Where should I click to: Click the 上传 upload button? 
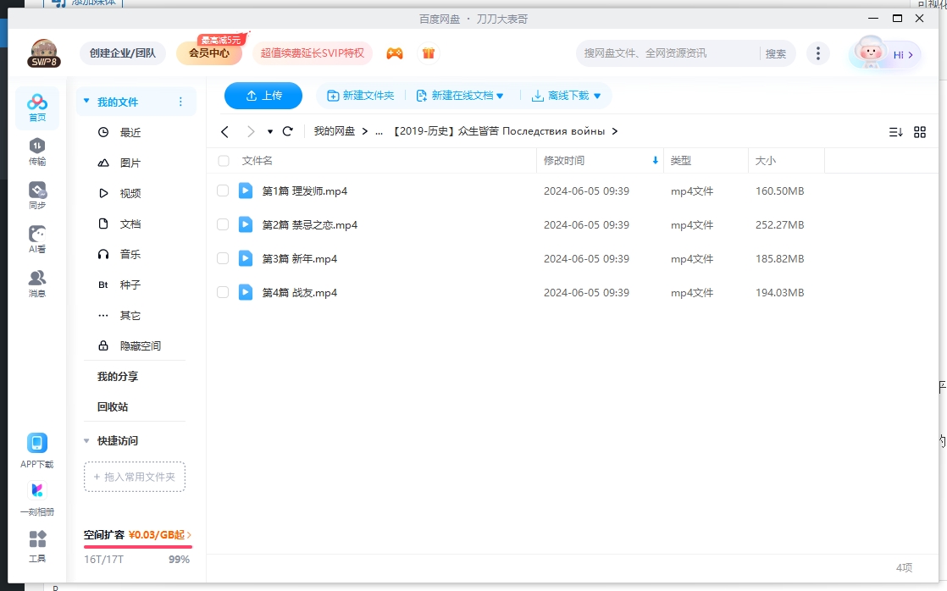(263, 96)
